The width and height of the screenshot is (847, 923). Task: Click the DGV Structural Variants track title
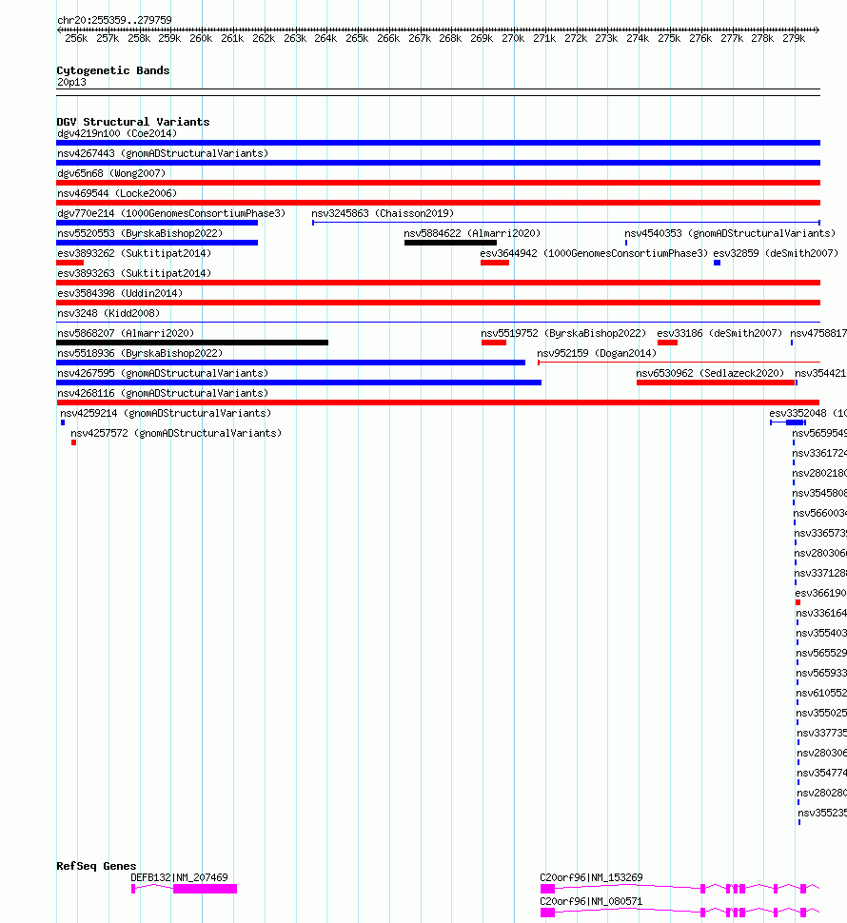133,122
